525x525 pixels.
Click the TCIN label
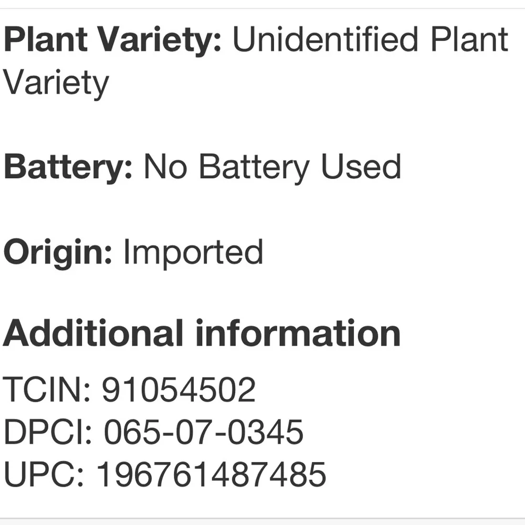pos(47,389)
